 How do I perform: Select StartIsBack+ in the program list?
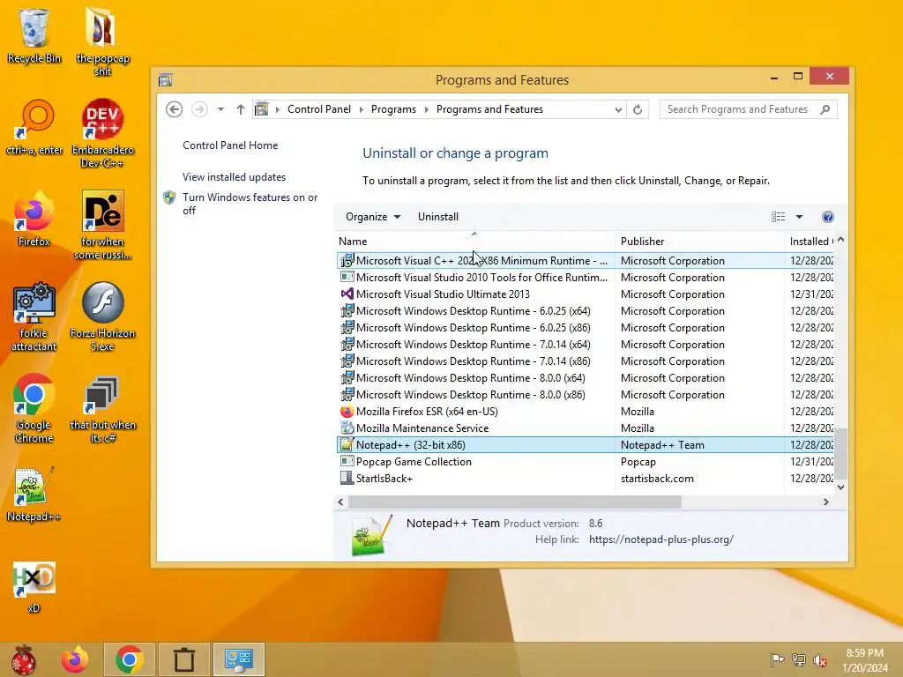tap(586, 479)
